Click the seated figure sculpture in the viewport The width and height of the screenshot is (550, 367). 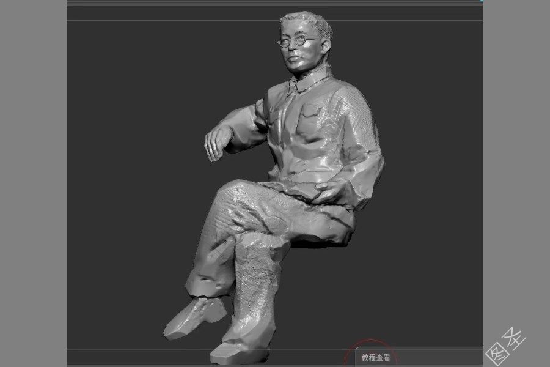(274, 188)
